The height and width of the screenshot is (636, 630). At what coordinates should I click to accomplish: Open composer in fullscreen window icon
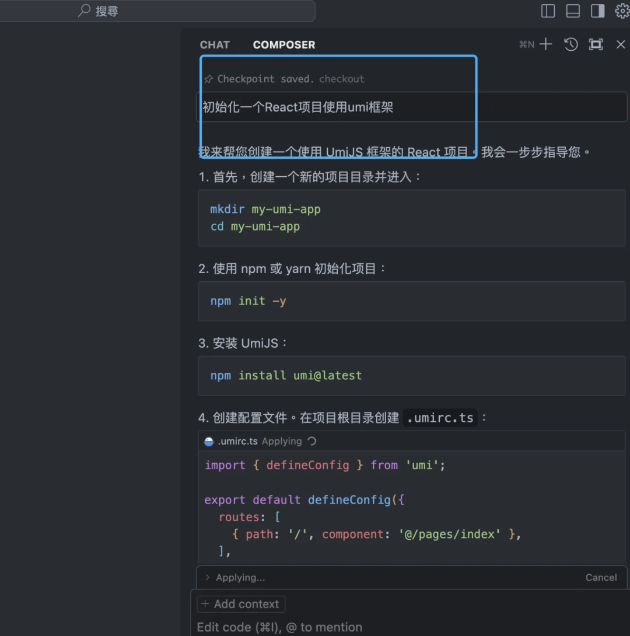click(x=596, y=44)
